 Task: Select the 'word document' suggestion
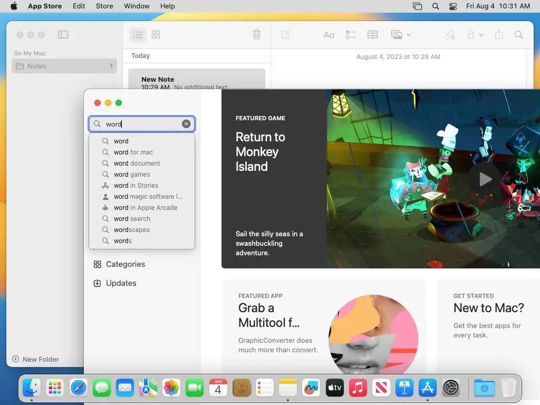click(x=142, y=163)
